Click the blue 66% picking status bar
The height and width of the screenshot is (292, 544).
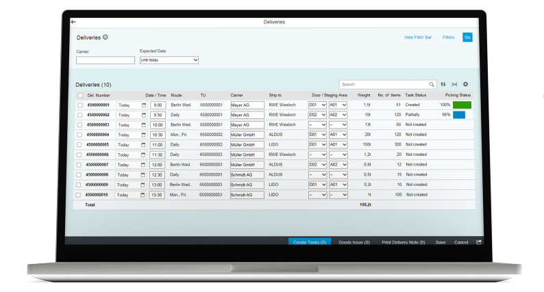459,115
